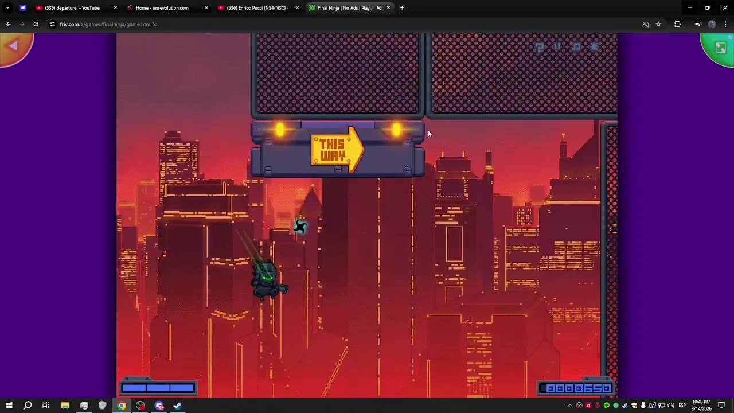Screen dimensions: 734x413
Task: Click the blue health bar in the game
Action: (x=158, y=388)
